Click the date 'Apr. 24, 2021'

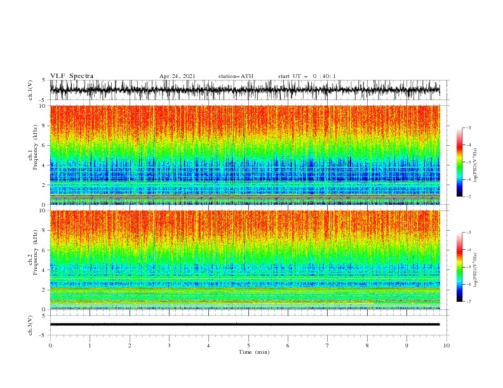coord(177,76)
